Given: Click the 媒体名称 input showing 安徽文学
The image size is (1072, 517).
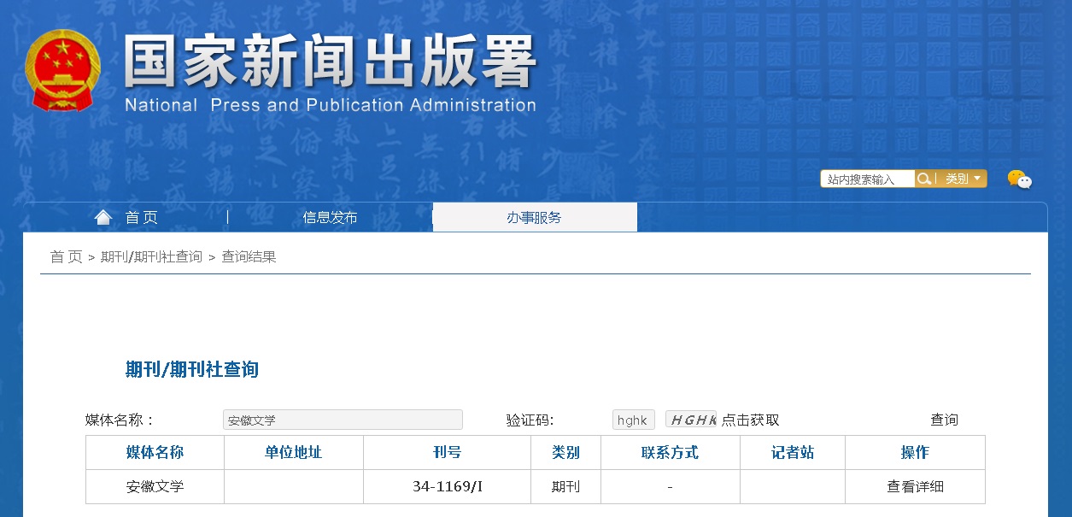Looking at the screenshot, I should pyautogui.click(x=343, y=420).
